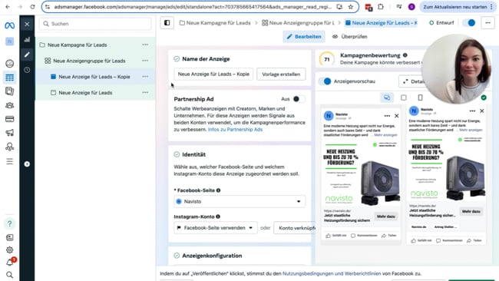The width and height of the screenshot is (499, 281).
Task: Open notifications bell icon
Action: [9, 263]
